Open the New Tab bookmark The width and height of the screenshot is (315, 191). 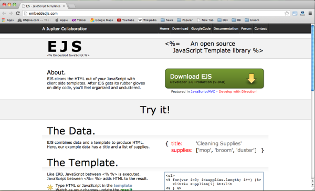click(x=205, y=20)
